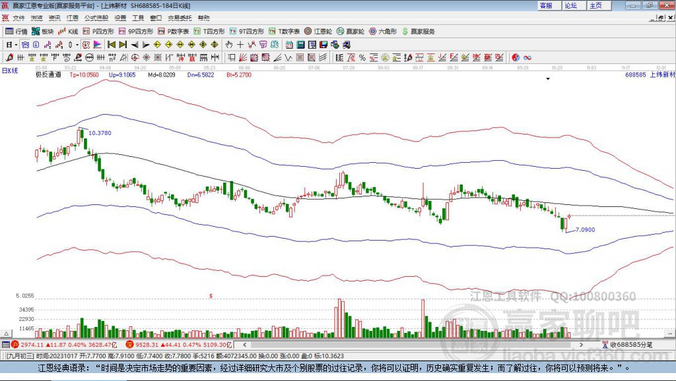Open the 交易委托 menu

coord(180,18)
